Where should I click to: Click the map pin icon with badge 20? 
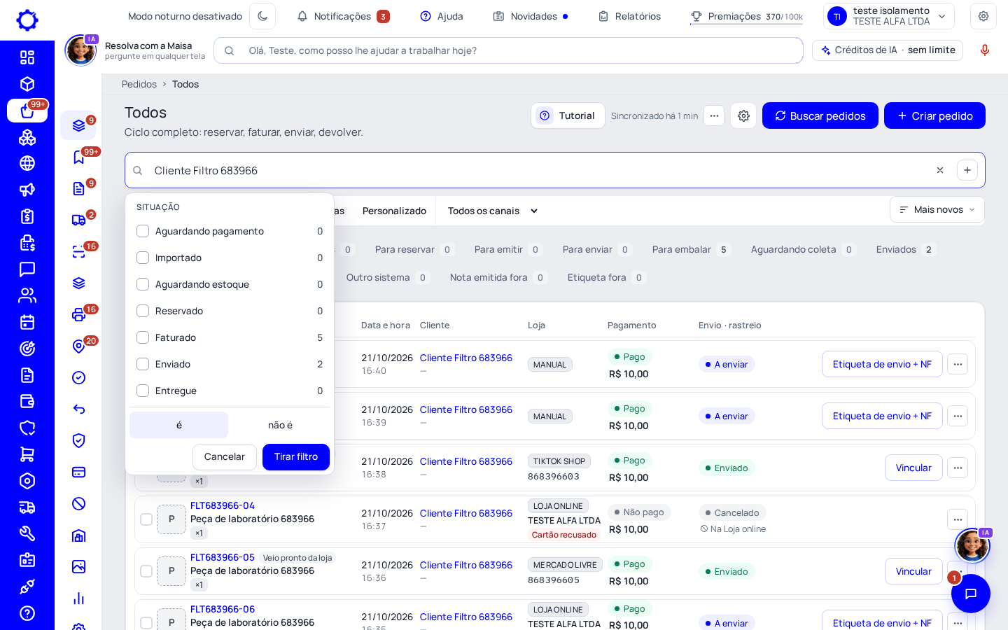coord(79,346)
